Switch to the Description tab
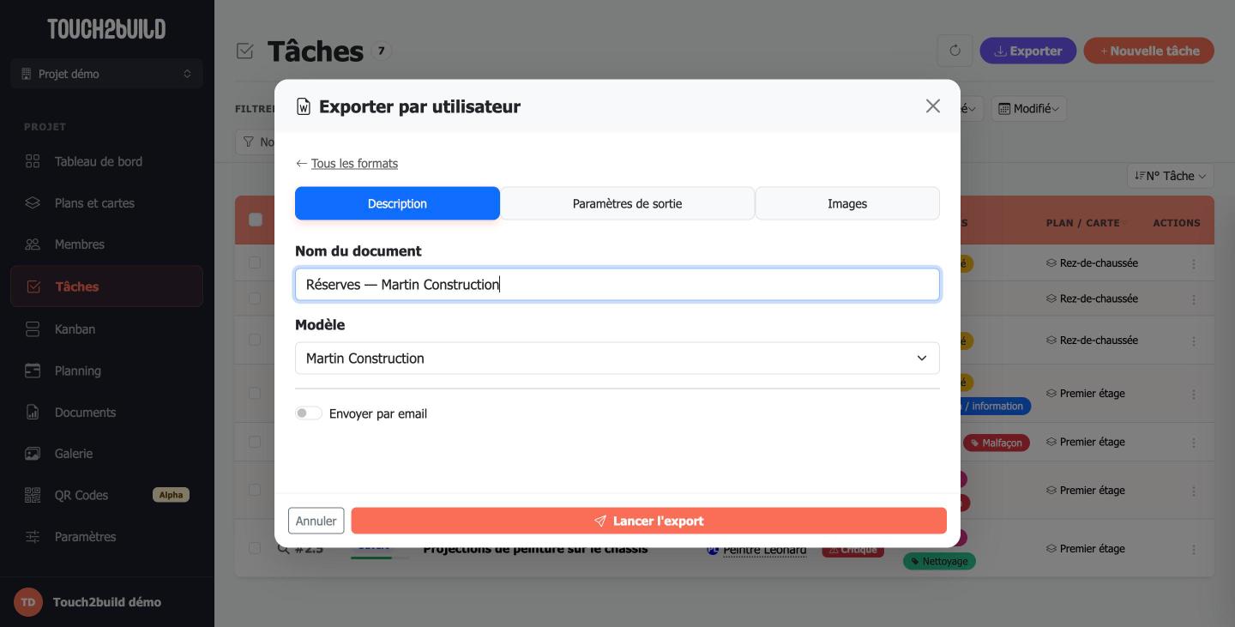This screenshot has width=1235, height=627. click(x=397, y=203)
